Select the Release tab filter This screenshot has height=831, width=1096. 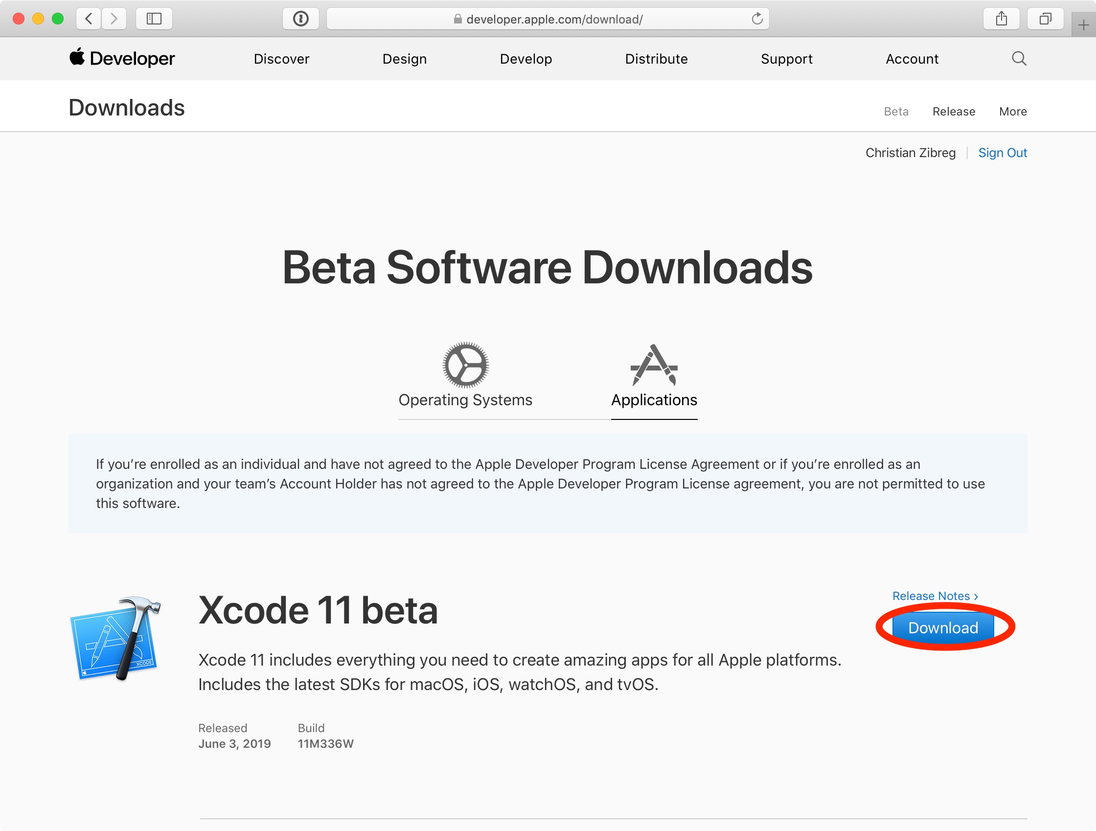pyautogui.click(x=955, y=111)
